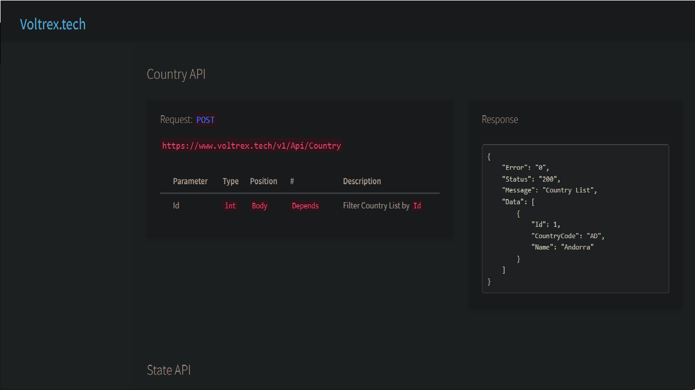Click the Request: label
The image size is (695, 390).
point(177,120)
